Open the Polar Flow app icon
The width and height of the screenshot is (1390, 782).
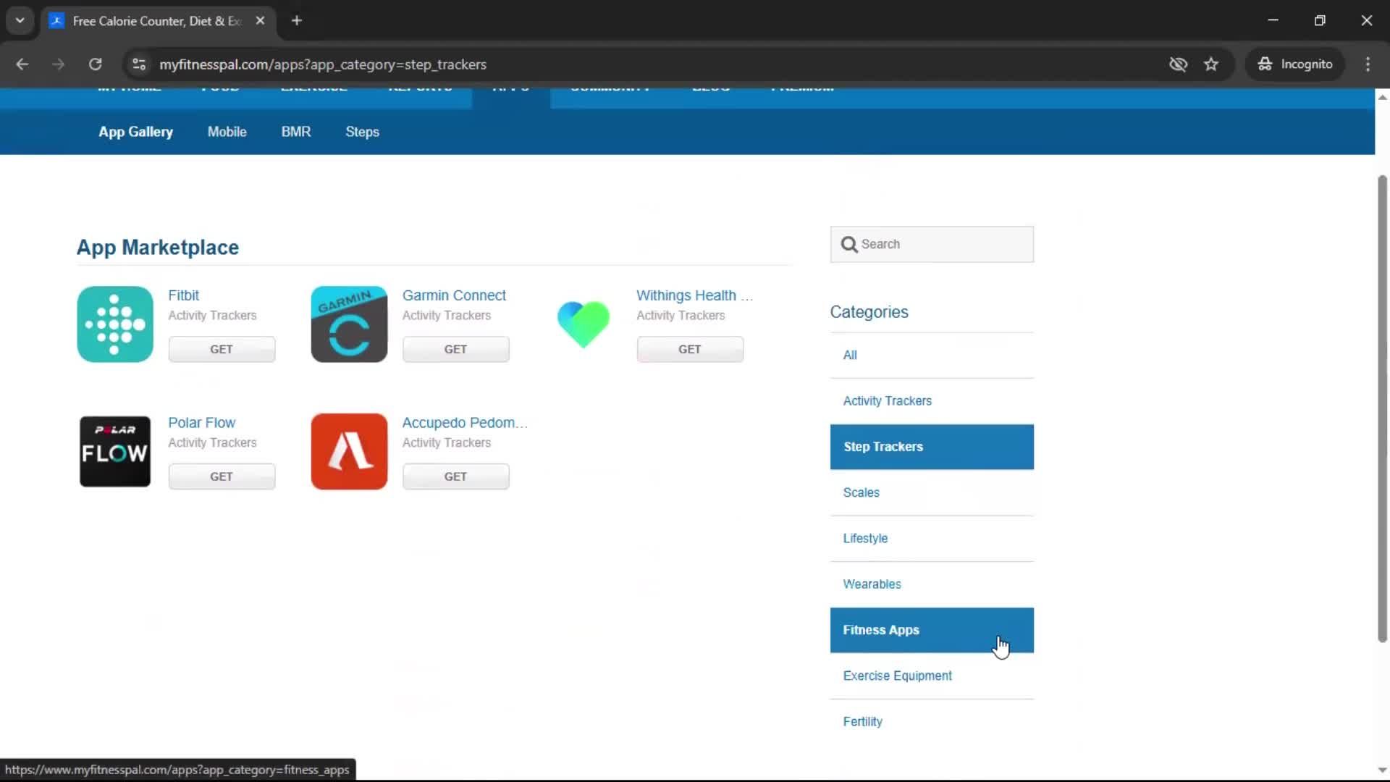pos(115,451)
